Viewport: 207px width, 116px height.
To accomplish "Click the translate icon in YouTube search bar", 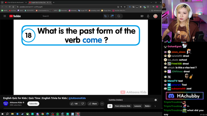I will pyautogui.click(x=105, y=16).
